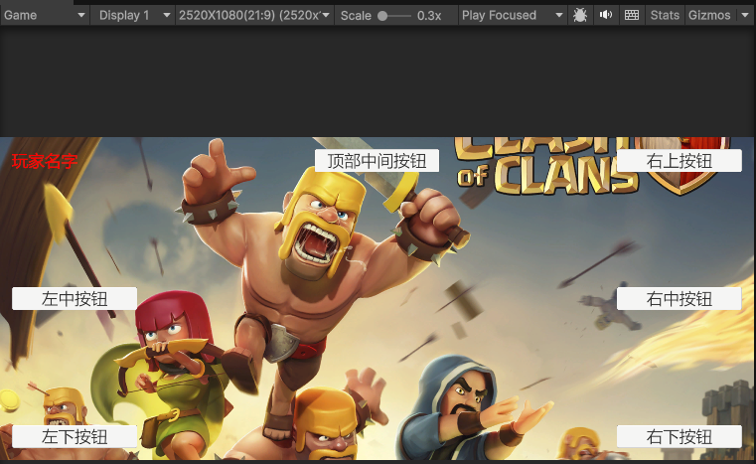
Task: Toggle the Error Pause bug icon
Action: pos(580,15)
